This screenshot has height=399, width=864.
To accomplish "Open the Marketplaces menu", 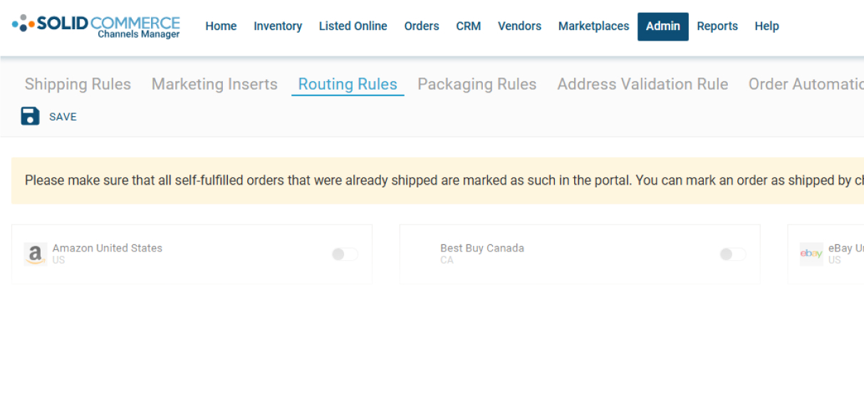I will (x=593, y=26).
